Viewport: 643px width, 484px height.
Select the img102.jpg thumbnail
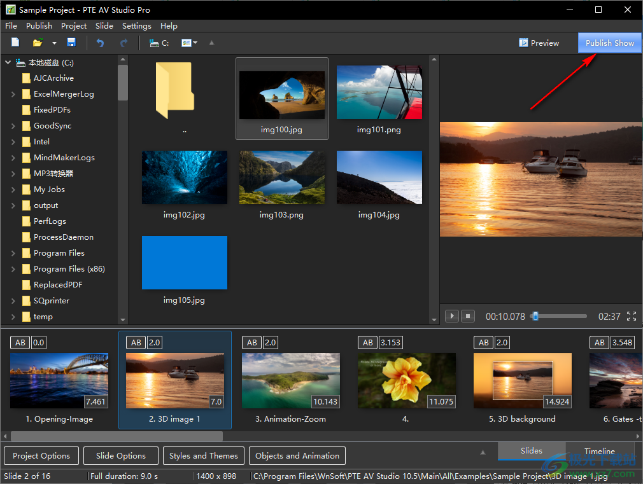(x=185, y=177)
